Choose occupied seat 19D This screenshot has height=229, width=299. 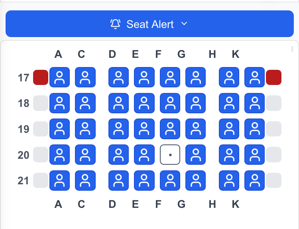pos(119,129)
